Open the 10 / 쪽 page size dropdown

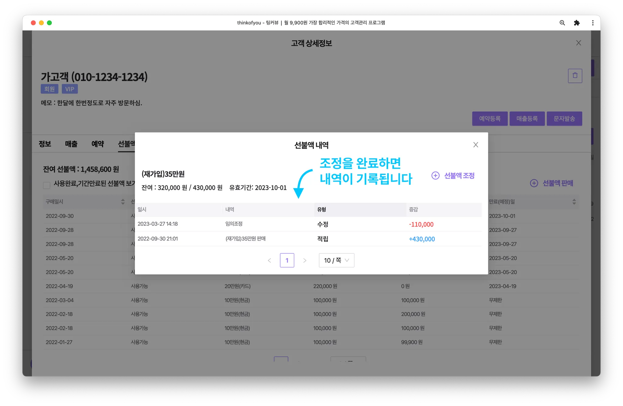336,260
